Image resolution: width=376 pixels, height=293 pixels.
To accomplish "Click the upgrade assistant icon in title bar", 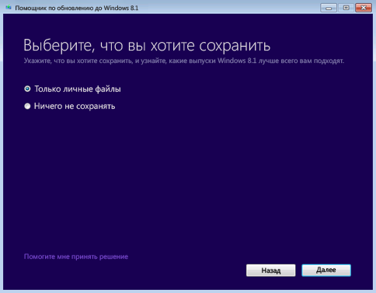I will [x=9, y=8].
